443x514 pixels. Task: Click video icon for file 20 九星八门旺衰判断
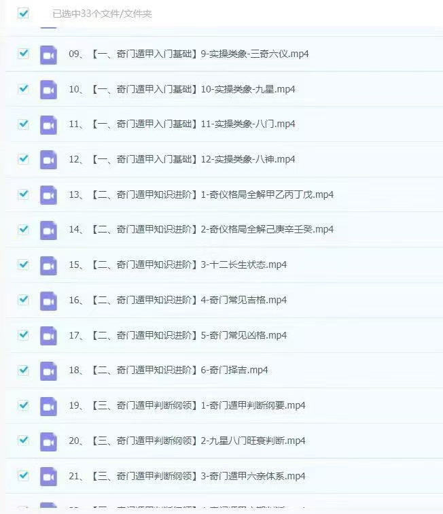[x=48, y=441]
